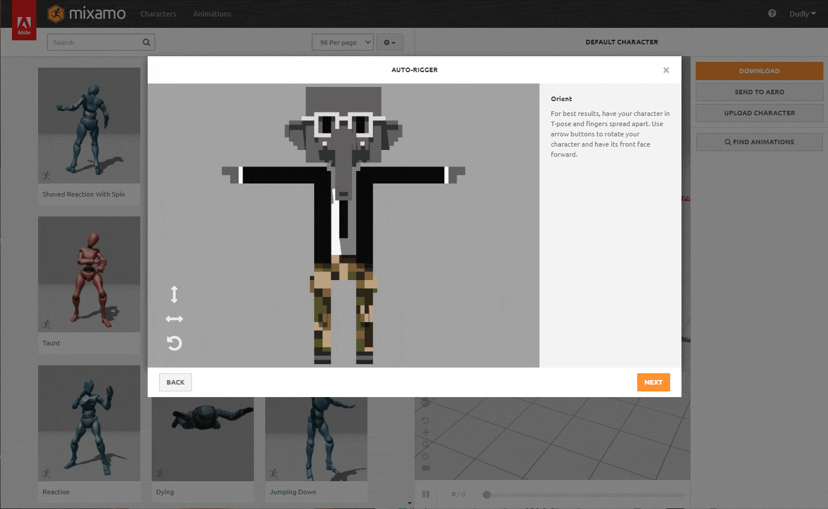Open the help question mark icon
This screenshot has width=828, height=509.
(x=772, y=14)
